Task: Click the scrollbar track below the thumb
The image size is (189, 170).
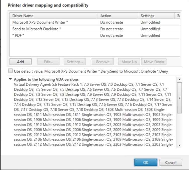Action: click(x=179, y=128)
